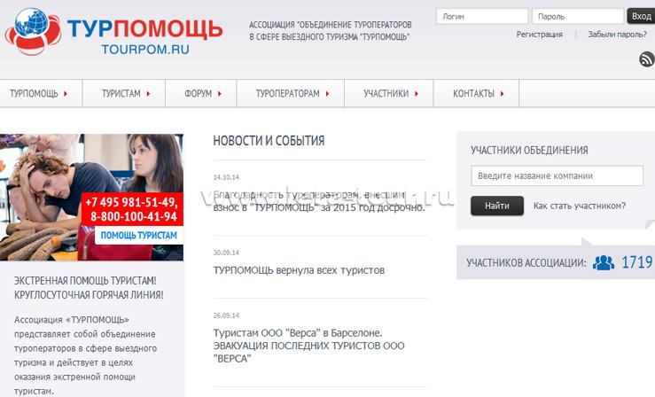The image size is (655, 397).
Task: Click the Ассоциация «ТУРПОМОЩЬ» description paragraph
Action: point(85,355)
